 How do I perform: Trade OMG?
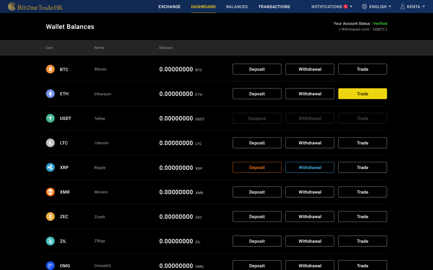363,265
